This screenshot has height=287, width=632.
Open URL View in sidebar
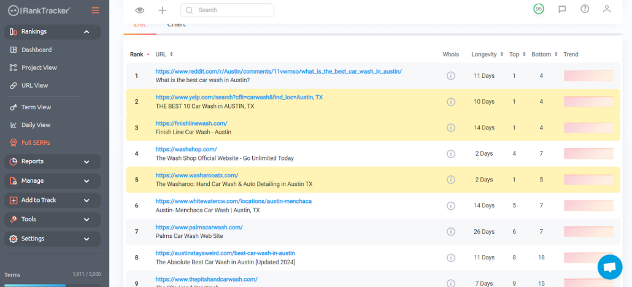(x=34, y=85)
